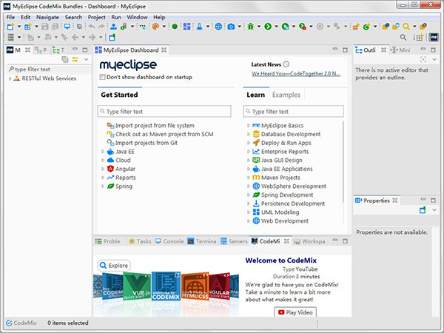Click Import projects from Git entry
The width and height of the screenshot is (444, 333).
click(x=147, y=142)
